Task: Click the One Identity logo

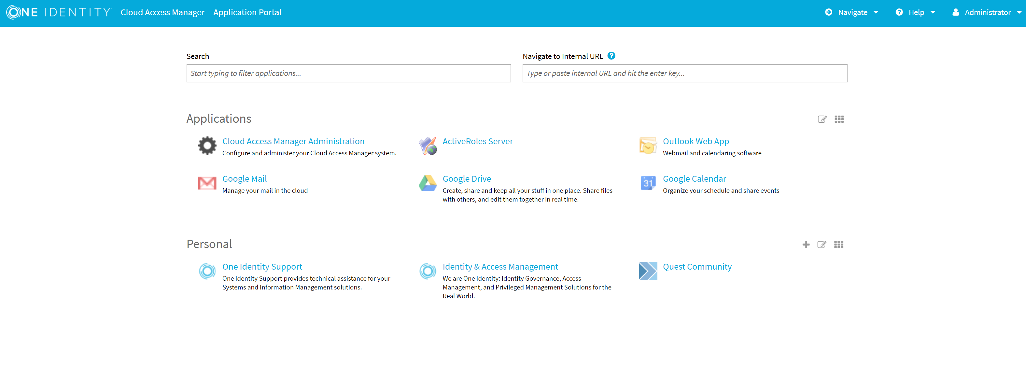Action: coord(59,12)
